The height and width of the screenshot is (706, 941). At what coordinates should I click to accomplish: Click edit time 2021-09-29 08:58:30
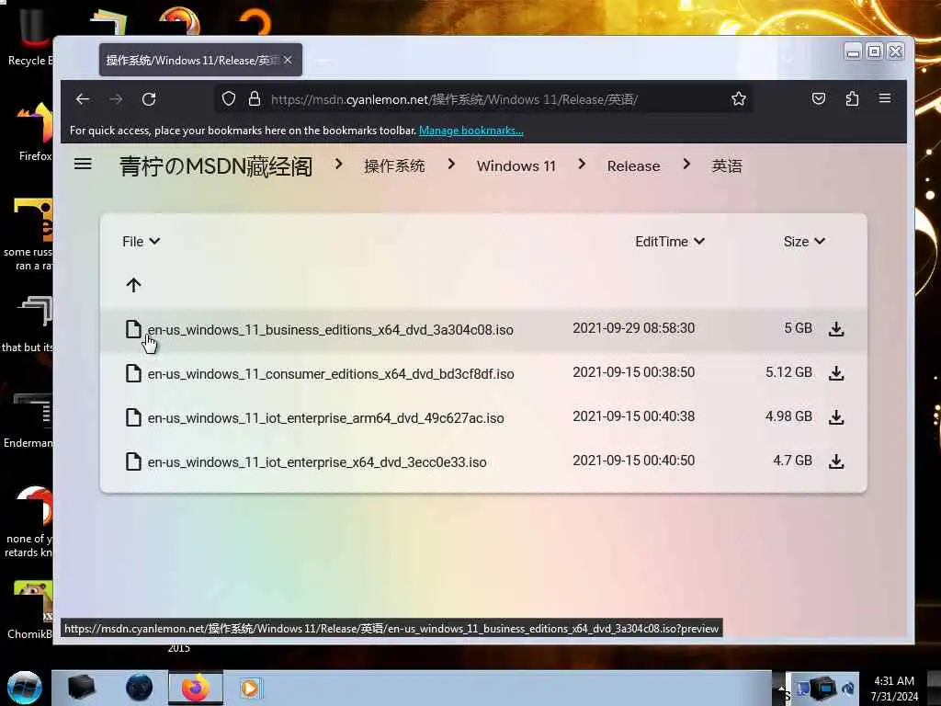634,328
